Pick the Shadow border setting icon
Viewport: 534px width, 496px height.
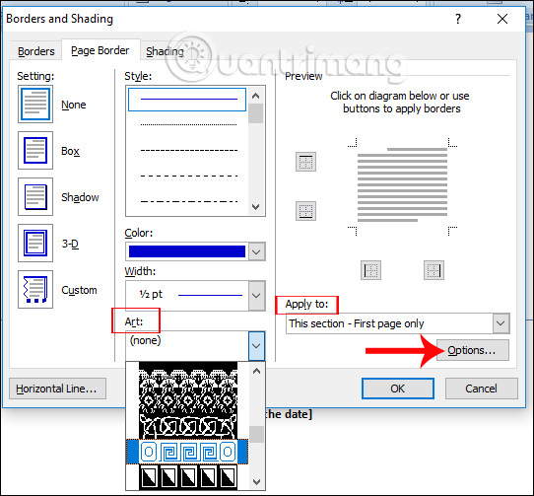click(35, 196)
